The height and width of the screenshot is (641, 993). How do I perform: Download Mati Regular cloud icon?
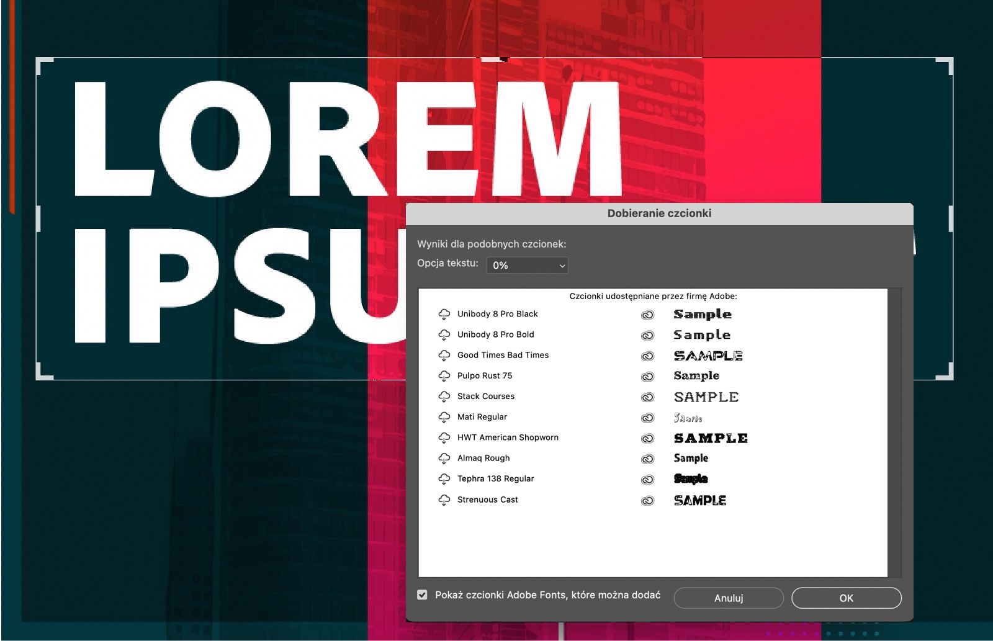pyautogui.click(x=444, y=418)
